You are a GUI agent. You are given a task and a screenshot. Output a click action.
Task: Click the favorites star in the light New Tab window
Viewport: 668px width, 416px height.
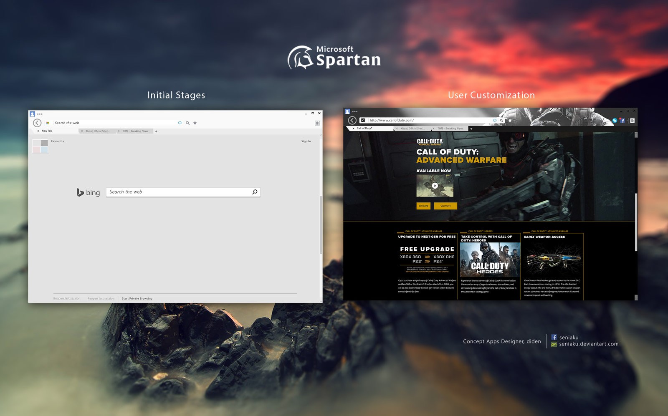tap(195, 123)
